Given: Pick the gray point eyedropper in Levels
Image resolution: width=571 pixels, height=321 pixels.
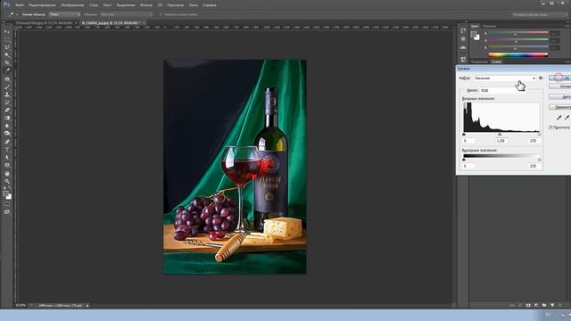Looking at the screenshot, I should tap(567, 117).
